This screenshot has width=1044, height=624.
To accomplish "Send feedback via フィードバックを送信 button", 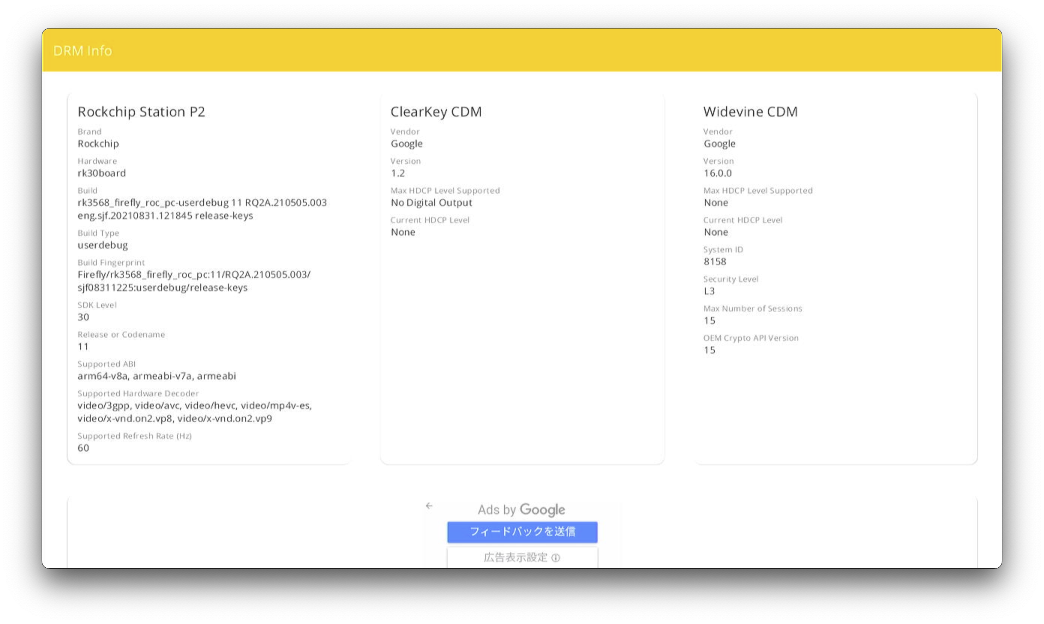I will (x=522, y=532).
